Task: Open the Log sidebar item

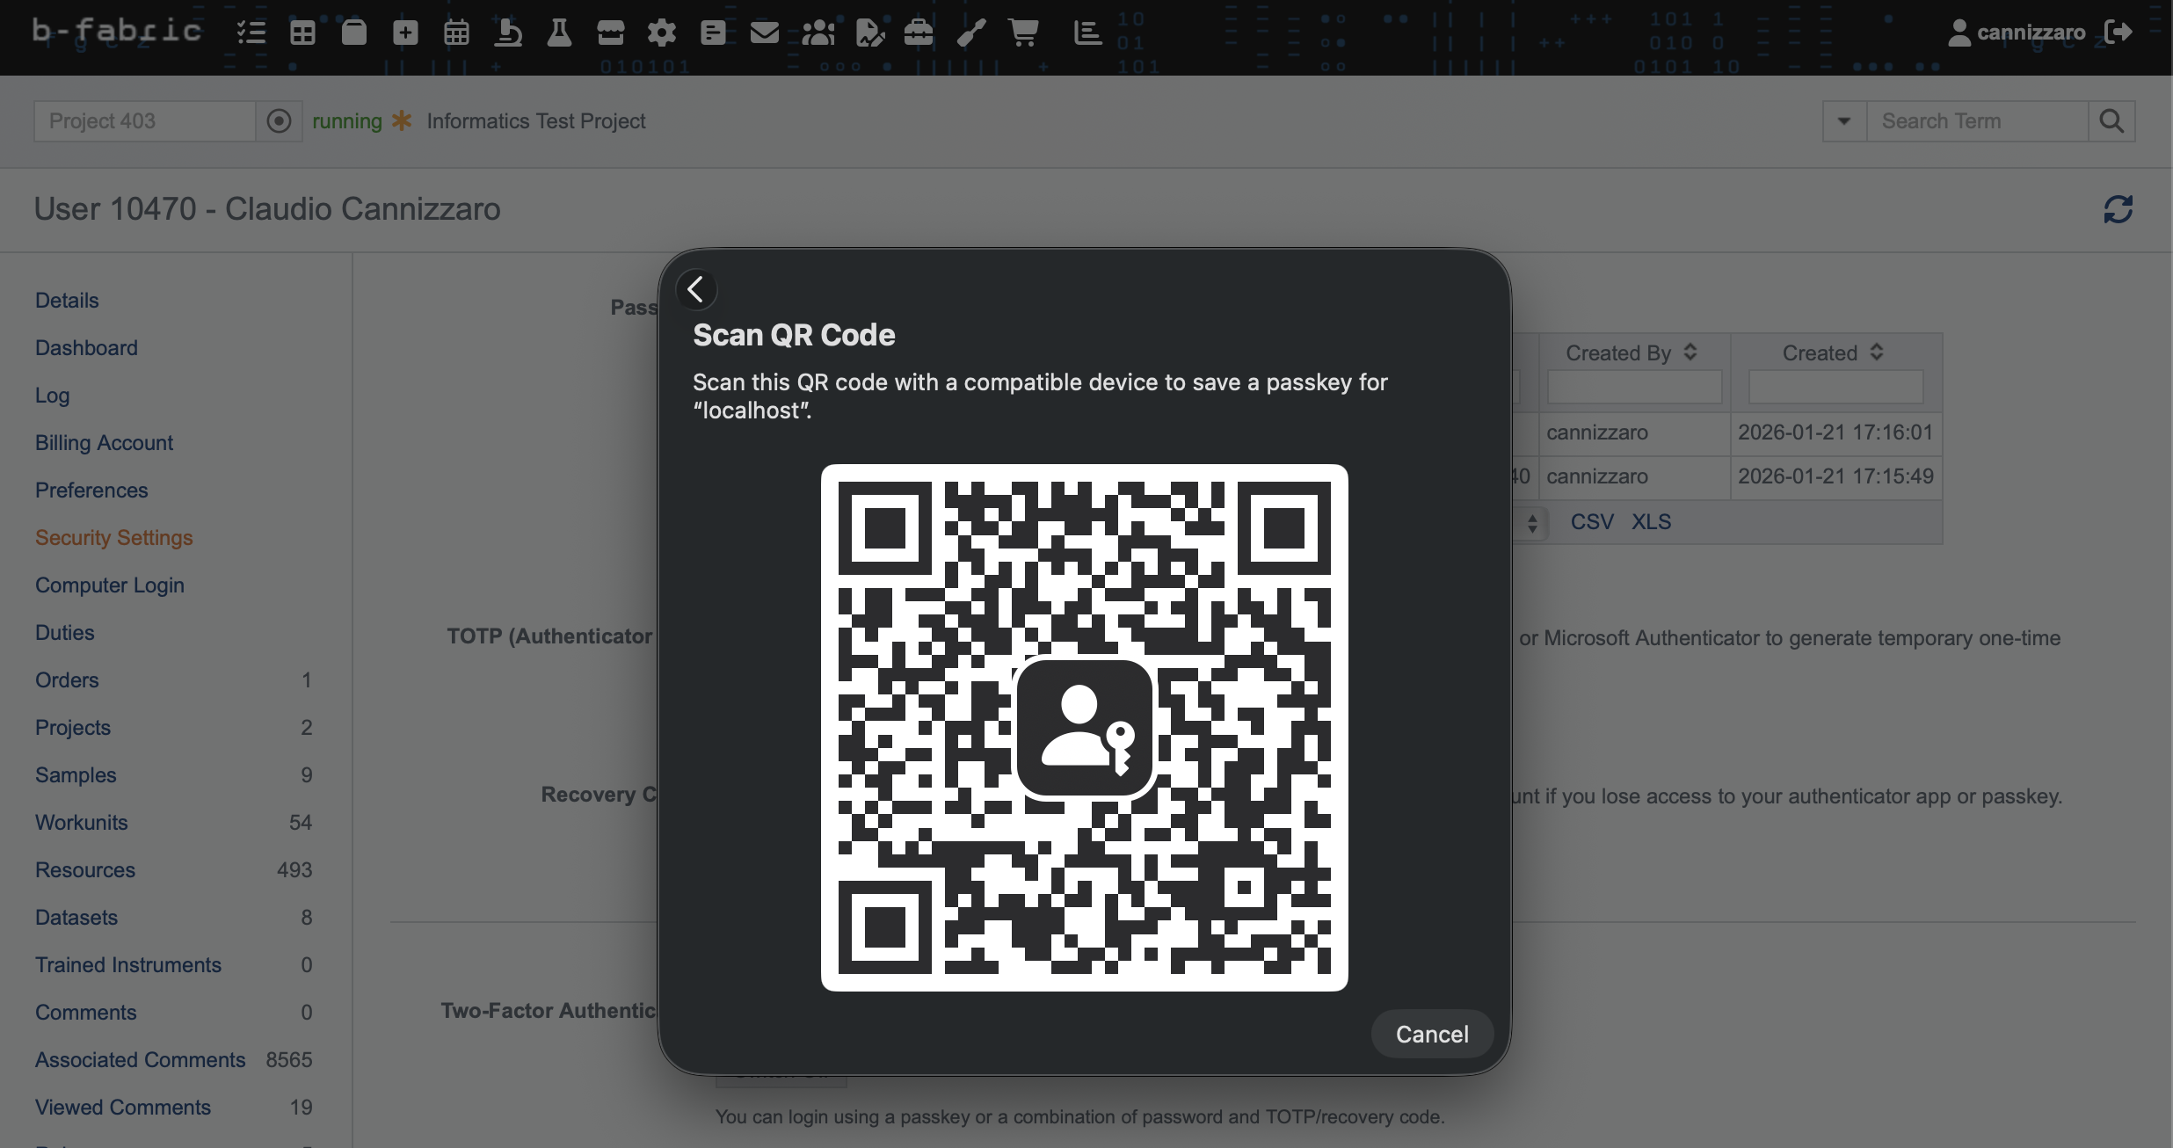Action: [52, 396]
